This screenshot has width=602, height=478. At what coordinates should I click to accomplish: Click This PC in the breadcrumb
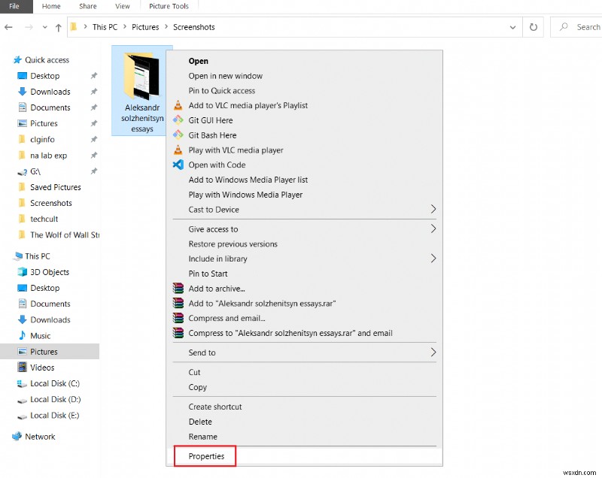[x=105, y=27]
